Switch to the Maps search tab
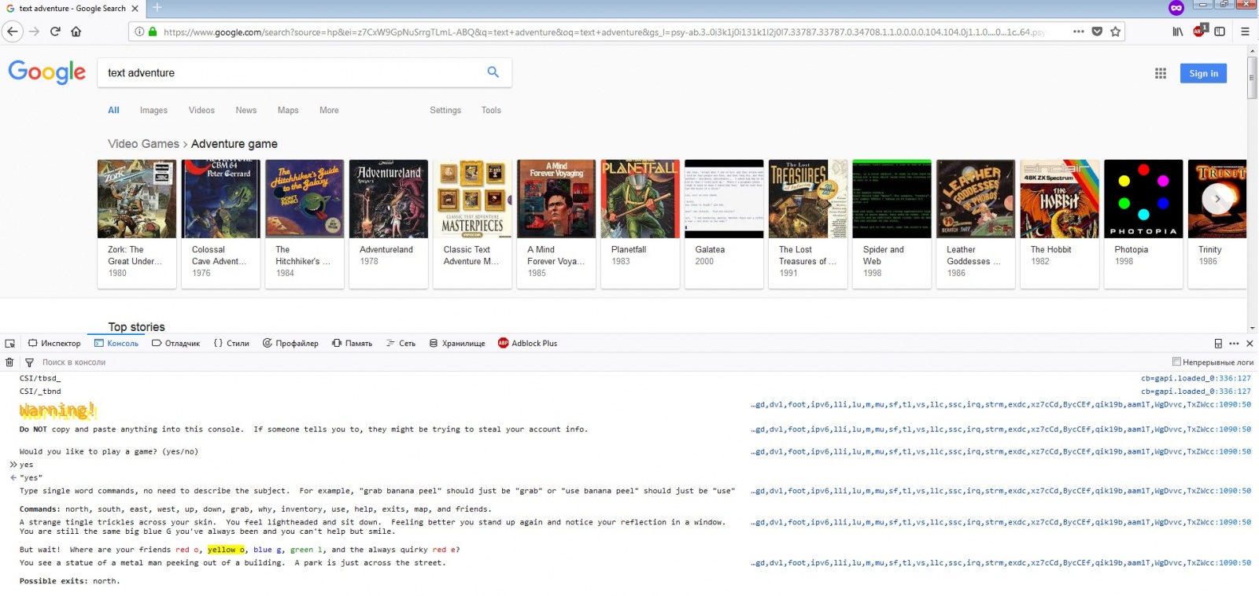 pyautogui.click(x=288, y=110)
